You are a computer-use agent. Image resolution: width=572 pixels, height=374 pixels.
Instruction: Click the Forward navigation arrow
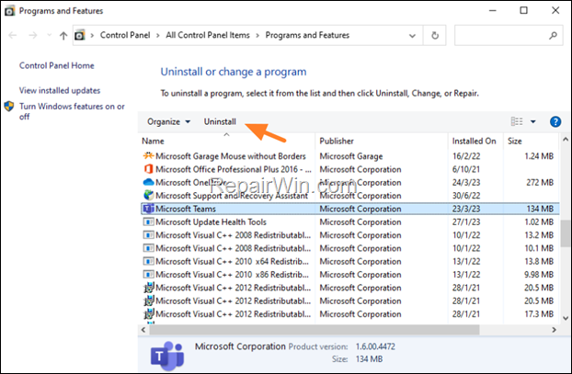click(x=32, y=35)
